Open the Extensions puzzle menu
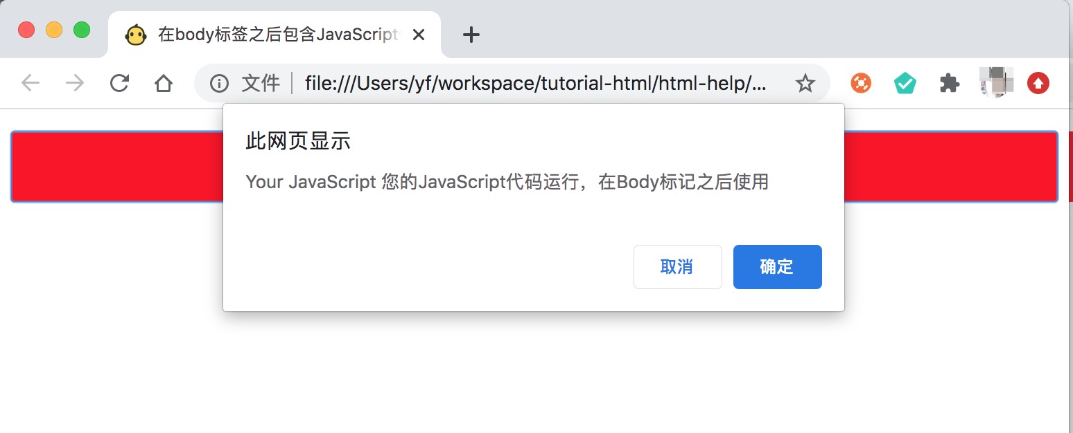The image size is (1073, 433). coord(950,84)
